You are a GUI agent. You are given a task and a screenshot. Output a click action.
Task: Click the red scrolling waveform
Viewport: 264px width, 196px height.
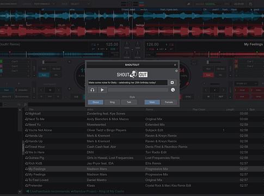pos(132,31)
